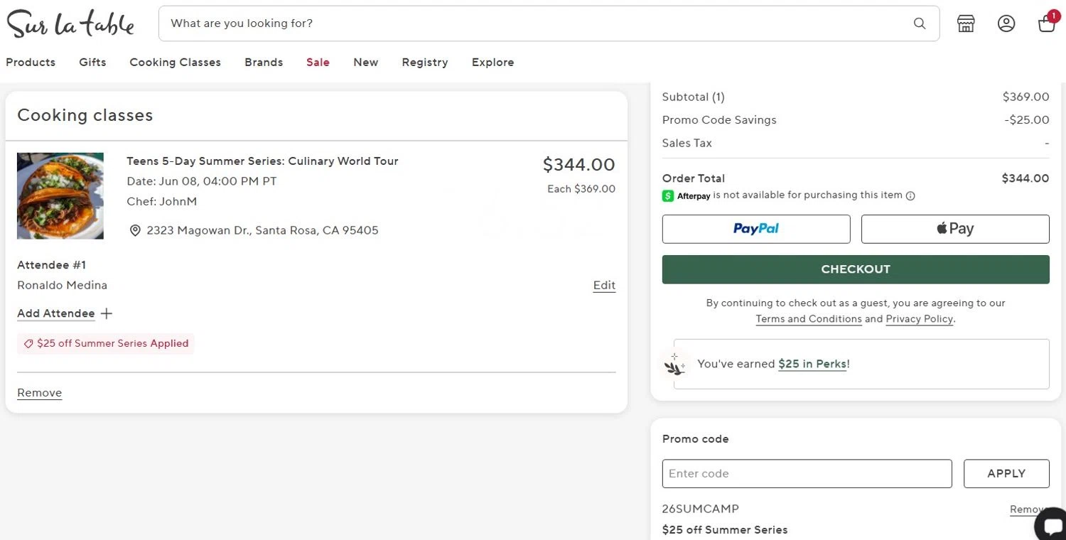Click the CHECKOUT button
Image resolution: width=1066 pixels, height=540 pixels.
pos(856,269)
